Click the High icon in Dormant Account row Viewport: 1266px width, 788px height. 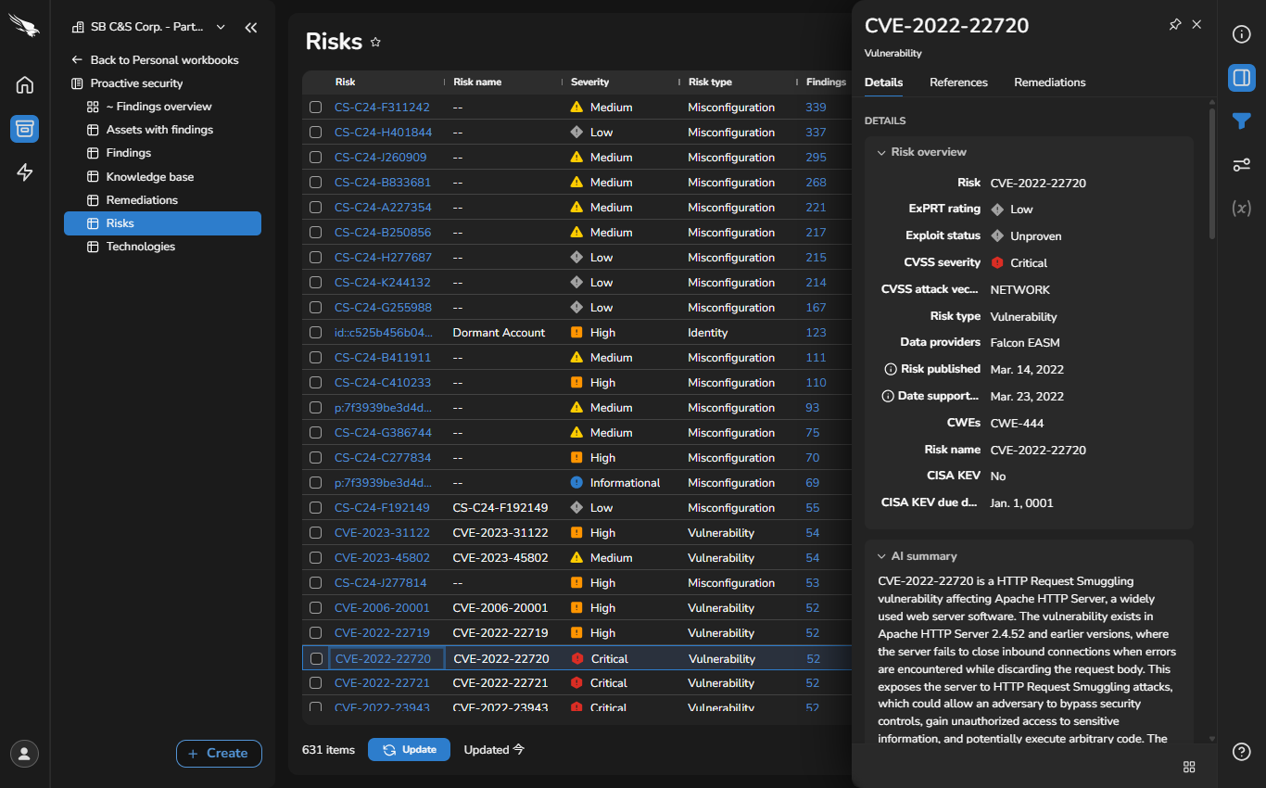pyautogui.click(x=576, y=332)
